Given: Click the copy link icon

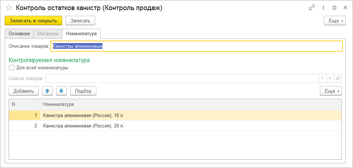Looking at the screenshot, I should coord(312,8).
